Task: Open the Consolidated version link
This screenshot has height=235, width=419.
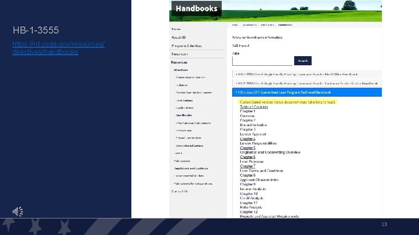Action: (287, 102)
